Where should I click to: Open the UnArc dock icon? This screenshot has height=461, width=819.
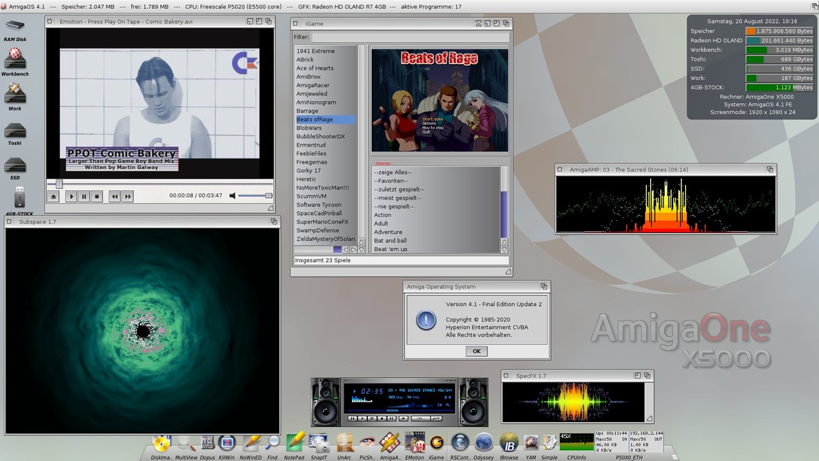point(345,443)
